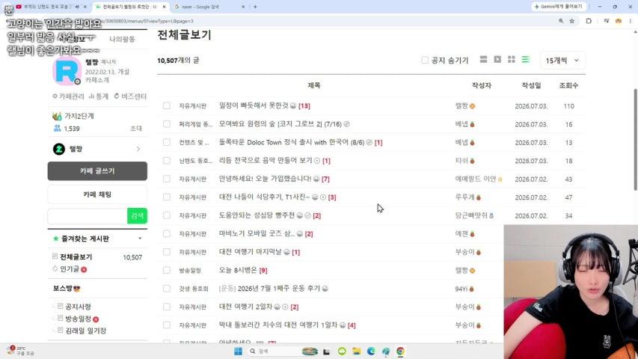Switch to the naver - Google 검색 browser tab

[x=209, y=7]
